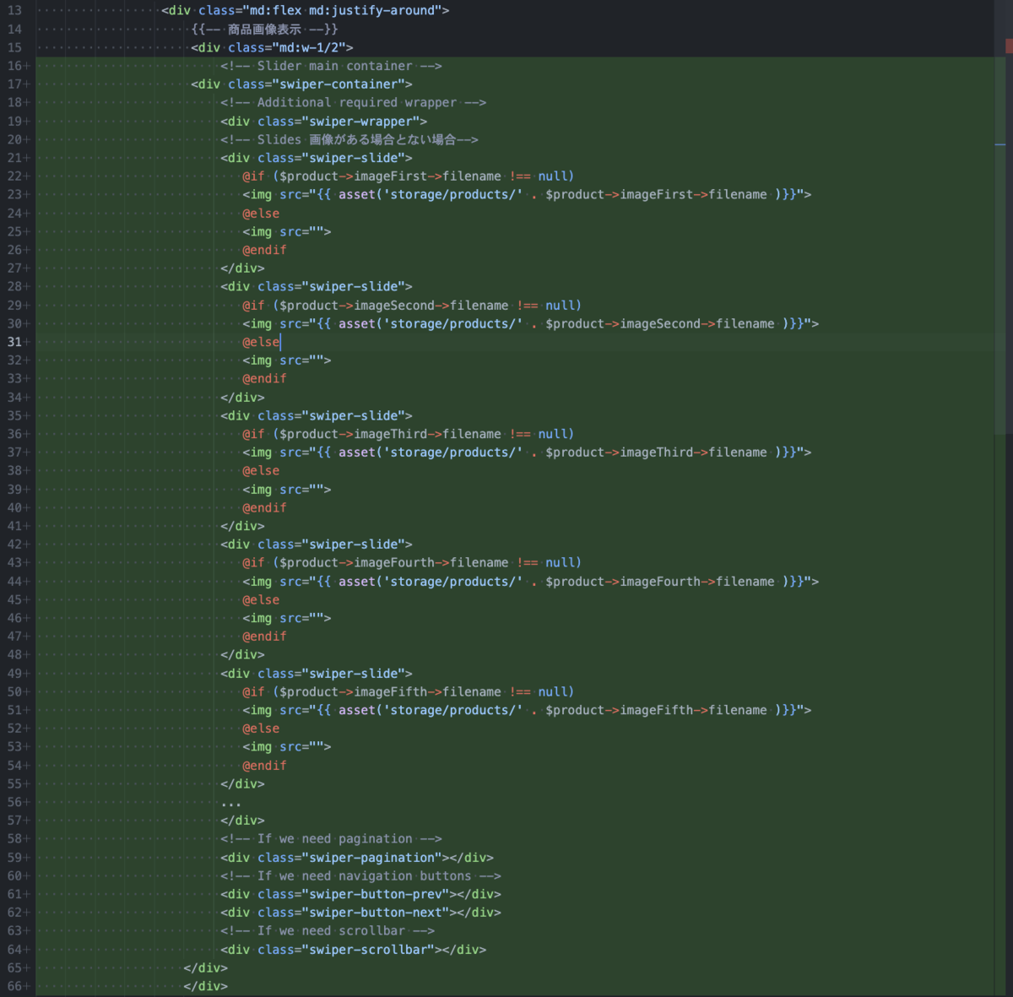Click the @endif directive on line 54

point(264,766)
